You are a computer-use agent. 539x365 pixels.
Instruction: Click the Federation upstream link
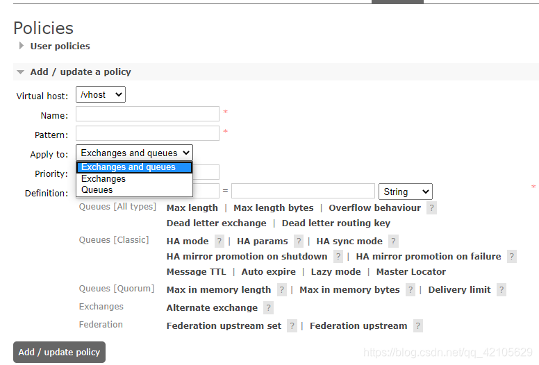[358, 326]
